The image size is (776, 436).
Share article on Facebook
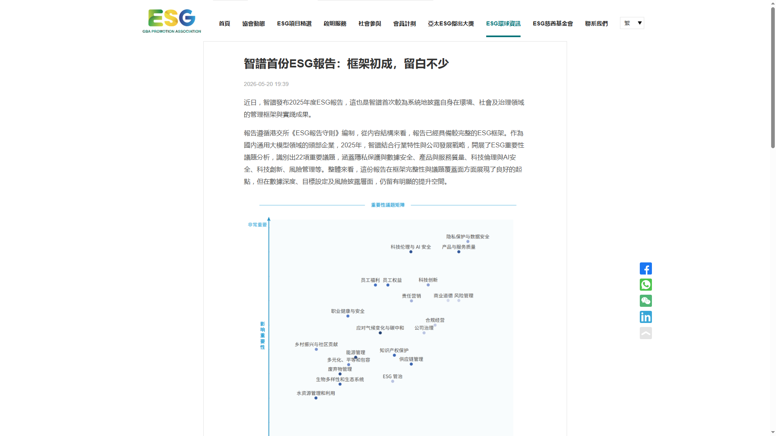[x=645, y=268]
